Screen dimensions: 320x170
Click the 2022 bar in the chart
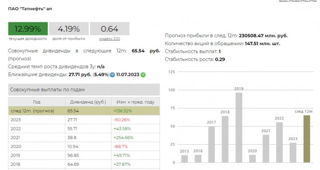[x=279, y=142]
